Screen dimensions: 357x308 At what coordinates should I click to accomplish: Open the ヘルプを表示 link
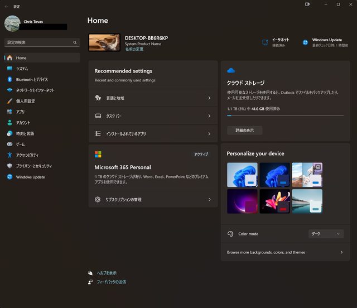[x=107, y=273]
